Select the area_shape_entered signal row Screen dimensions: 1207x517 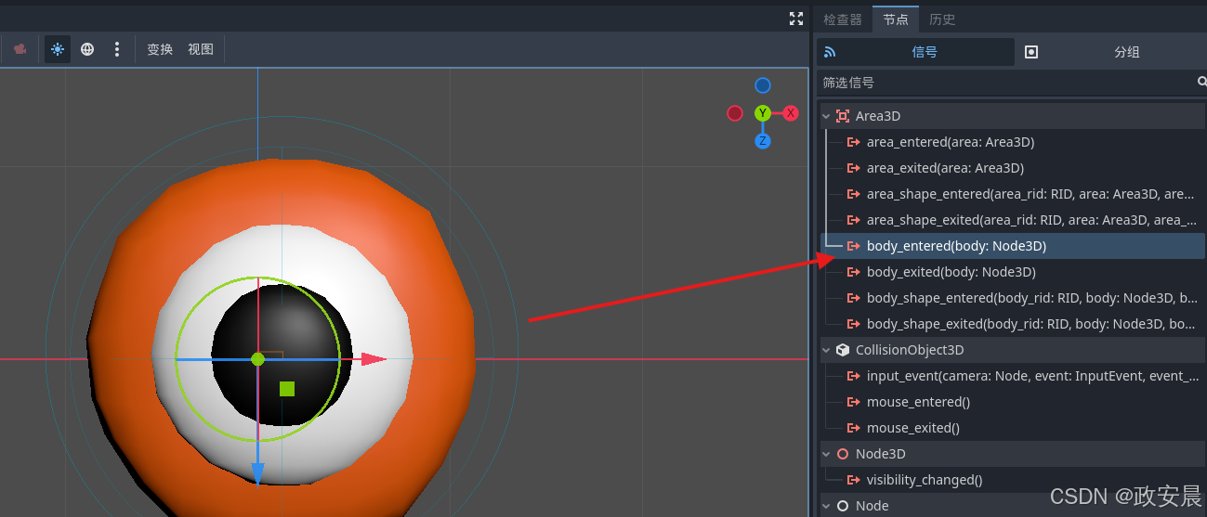pos(1012,194)
